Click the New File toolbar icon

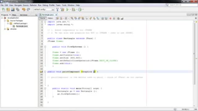point(3,10)
